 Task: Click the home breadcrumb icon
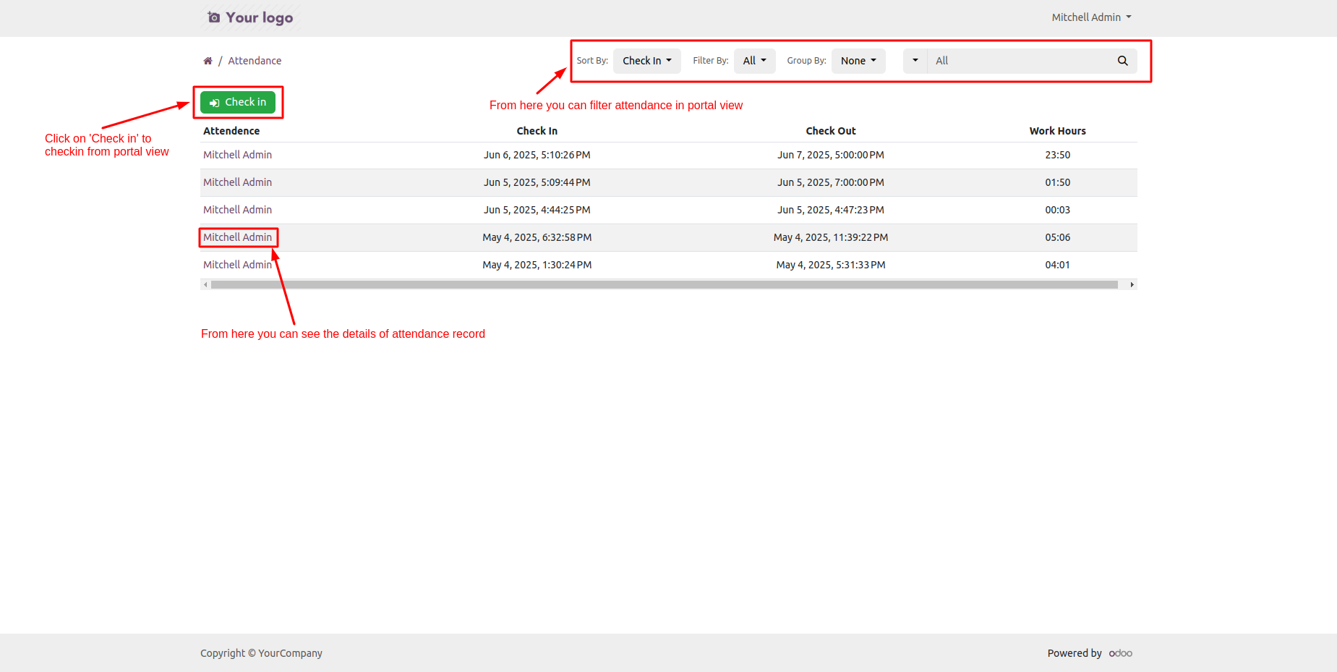[208, 61]
